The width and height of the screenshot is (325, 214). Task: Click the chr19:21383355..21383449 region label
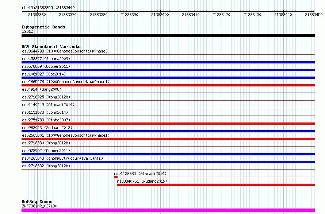point(48,8)
